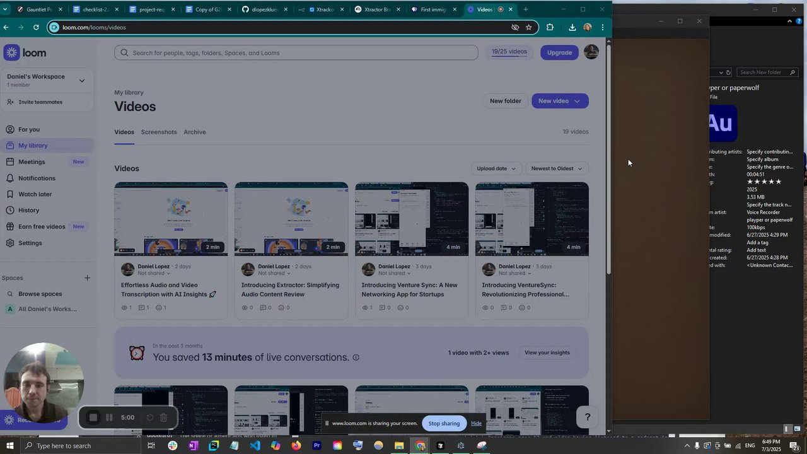This screenshot has height=454, width=807.
Task: Delete the recording with the trash icon
Action: click(x=163, y=417)
